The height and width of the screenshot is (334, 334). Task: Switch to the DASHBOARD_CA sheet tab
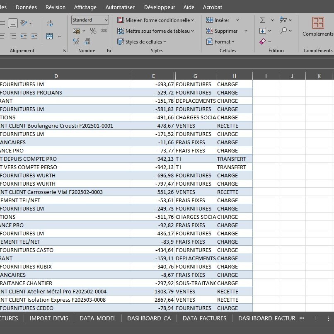[148, 318]
